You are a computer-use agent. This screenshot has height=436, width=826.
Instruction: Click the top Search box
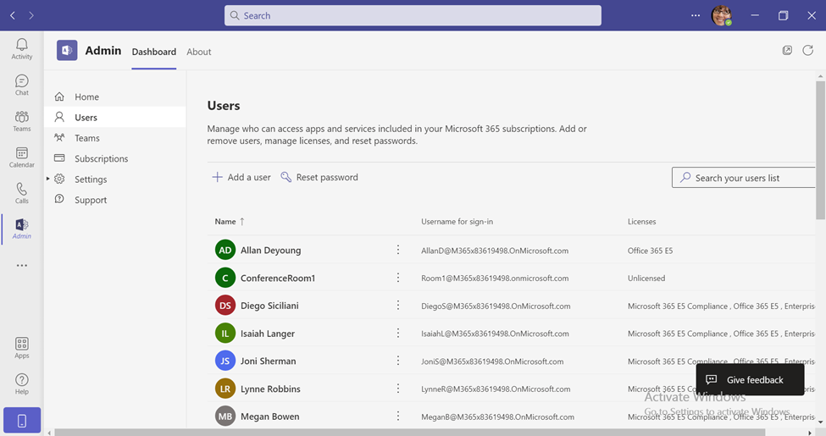(413, 15)
